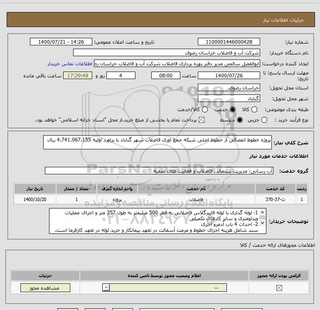320x310 pixels.
Task: Select the کالا/خدمت radio button
Action: [x=205, y=109]
